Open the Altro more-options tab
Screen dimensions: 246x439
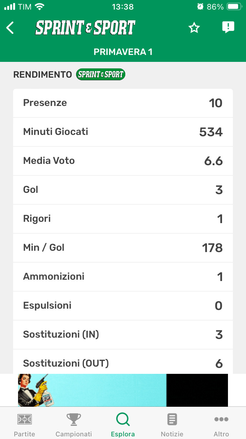pyautogui.click(x=221, y=425)
